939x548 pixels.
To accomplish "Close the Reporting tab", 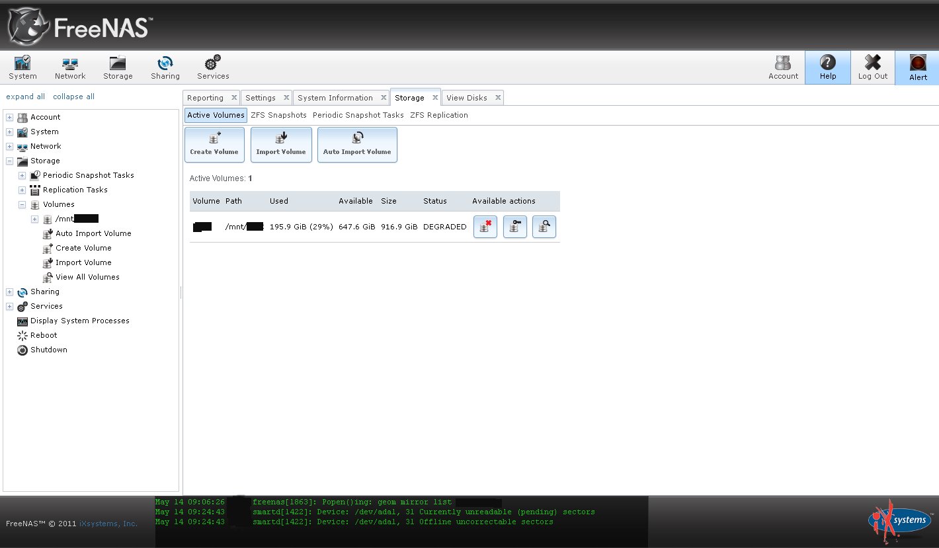I will tap(234, 97).
